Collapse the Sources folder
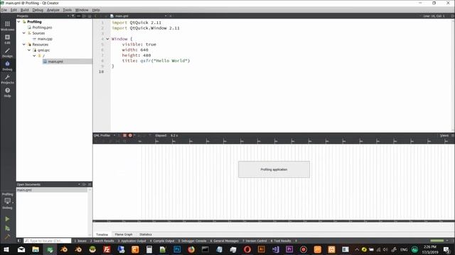455x255 pixels. [x=24, y=33]
